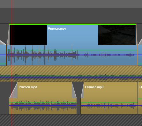The image size is (142, 126).
Task: Click the fade handle of the previous clip at left
Action: click(3, 42)
